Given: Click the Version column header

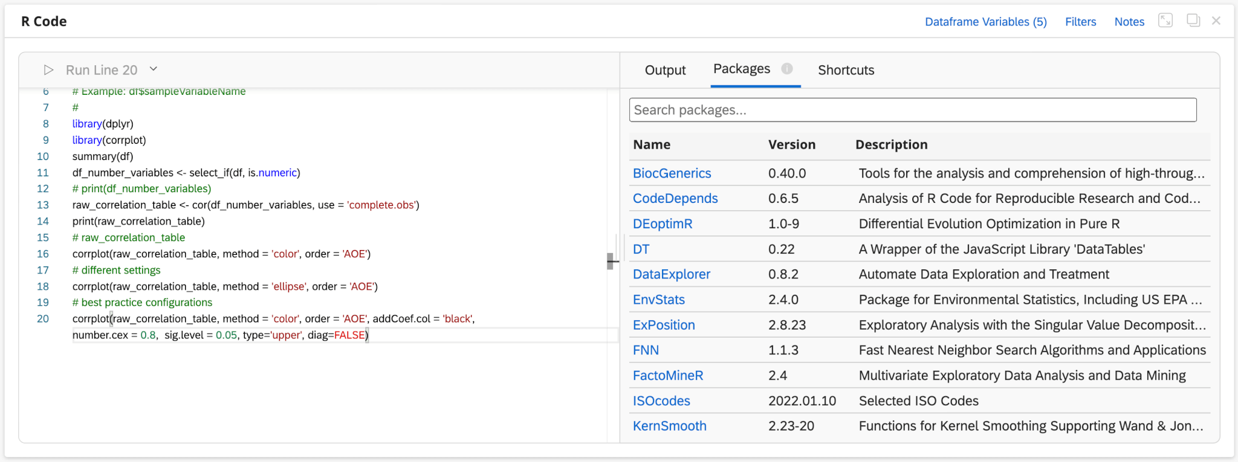Looking at the screenshot, I should pos(792,145).
